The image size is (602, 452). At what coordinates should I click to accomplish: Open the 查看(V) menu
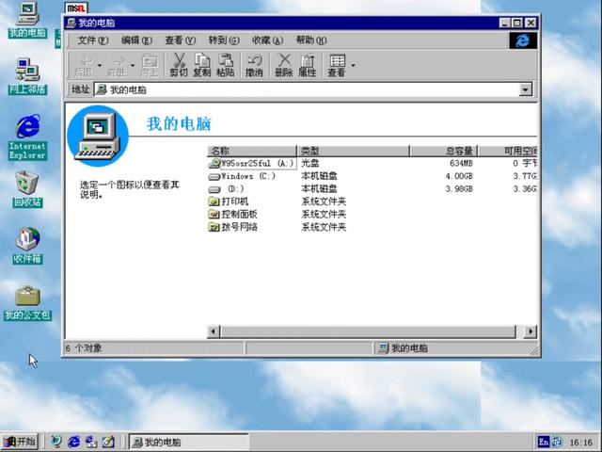click(x=180, y=40)
